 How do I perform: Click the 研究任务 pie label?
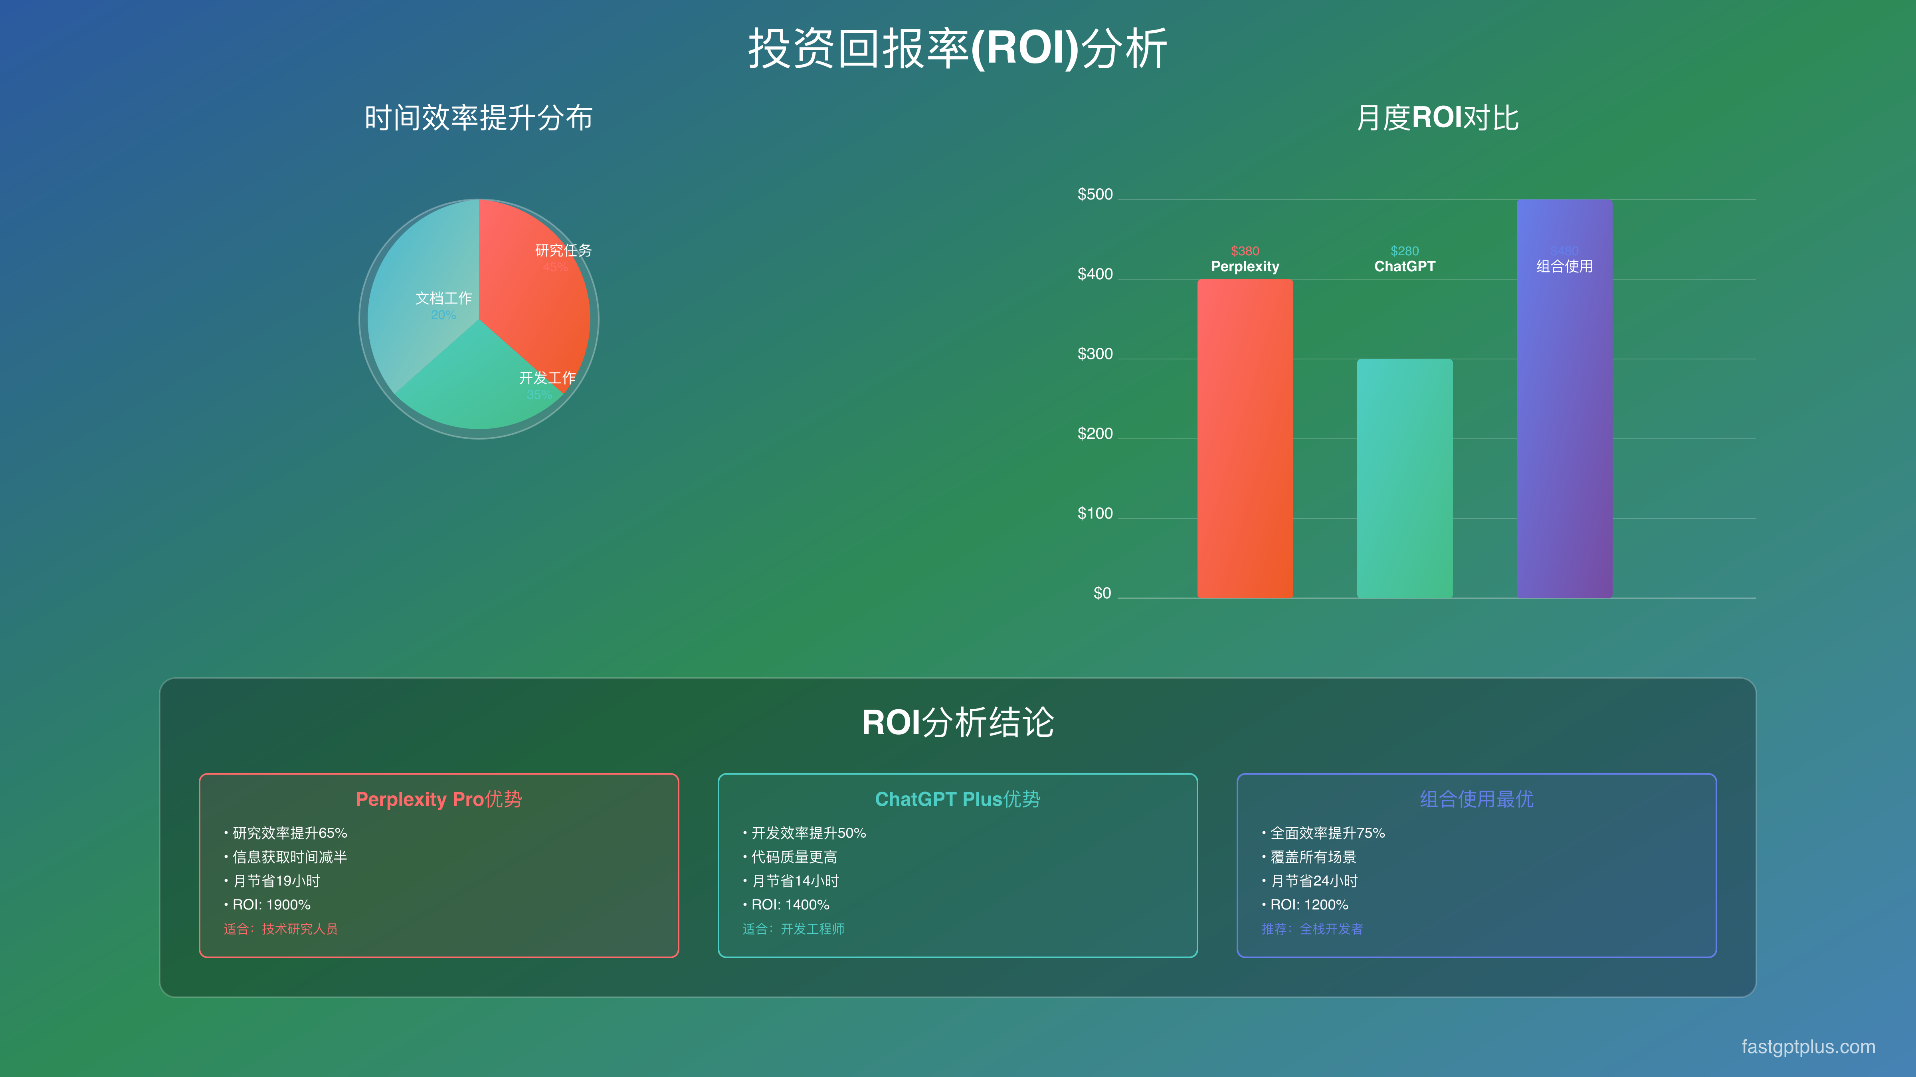[x=563, y=251]
